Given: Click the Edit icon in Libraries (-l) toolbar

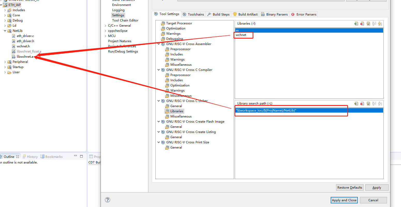Looking at the screenshot, I should (368, 24).
